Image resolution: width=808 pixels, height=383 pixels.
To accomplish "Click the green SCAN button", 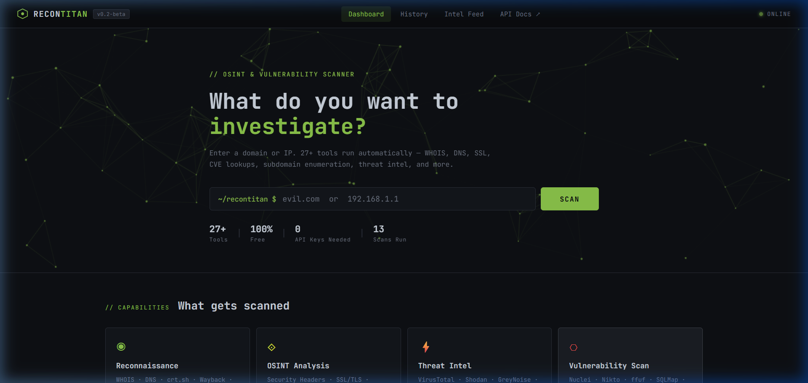I will 569,199.
